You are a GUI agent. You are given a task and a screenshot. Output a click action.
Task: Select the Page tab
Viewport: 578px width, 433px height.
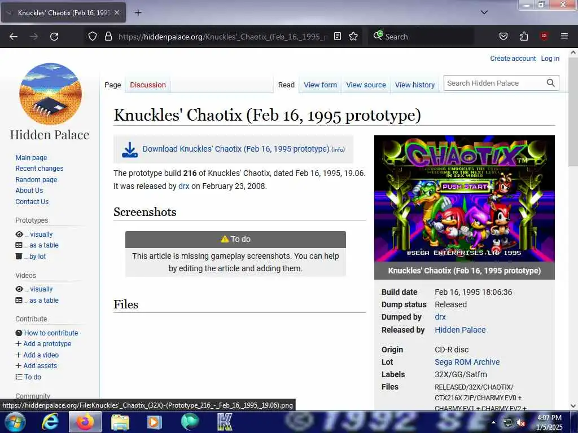tap(112, 85)
